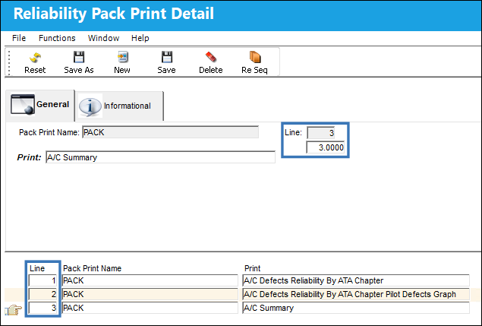Image resolution: width=482 pixels, height=326 pixels.
Task: Click the Re Seq toolbar icon
Action: click(x=255, y=57)
